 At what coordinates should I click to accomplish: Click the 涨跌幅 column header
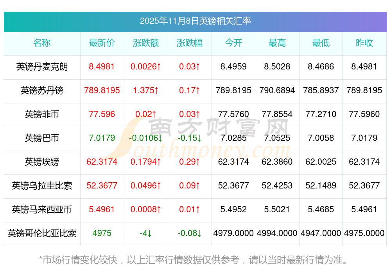tap(190, 43)
